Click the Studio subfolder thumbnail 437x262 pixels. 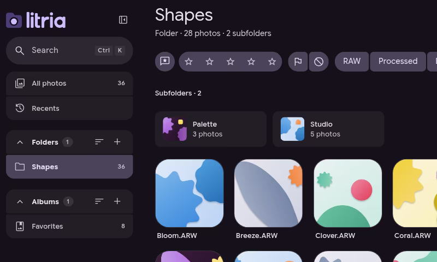pyautogui.click(x=292, y=129)
